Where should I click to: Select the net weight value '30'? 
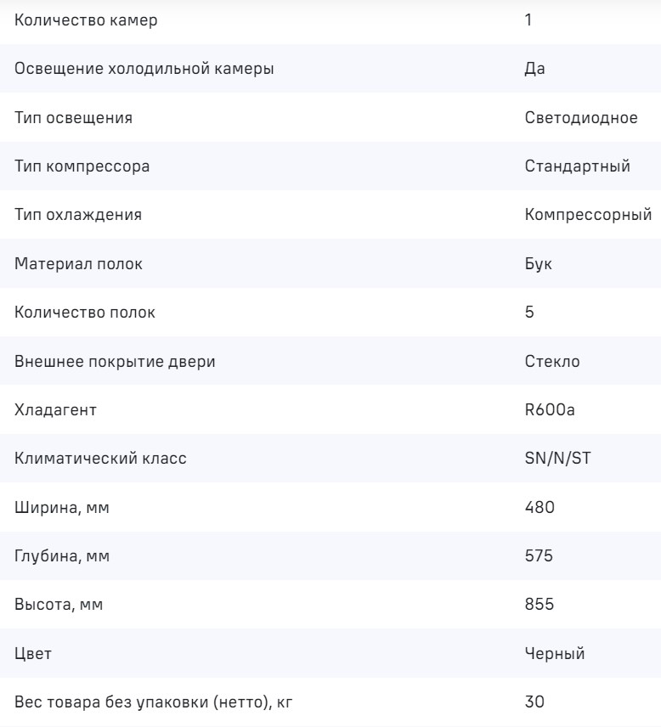tap(534, 702)
